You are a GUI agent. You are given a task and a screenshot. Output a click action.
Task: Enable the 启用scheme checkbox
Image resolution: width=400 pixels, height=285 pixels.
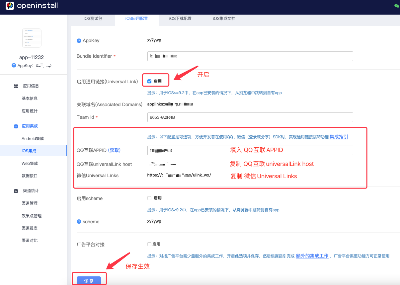(x=149, y=198)
